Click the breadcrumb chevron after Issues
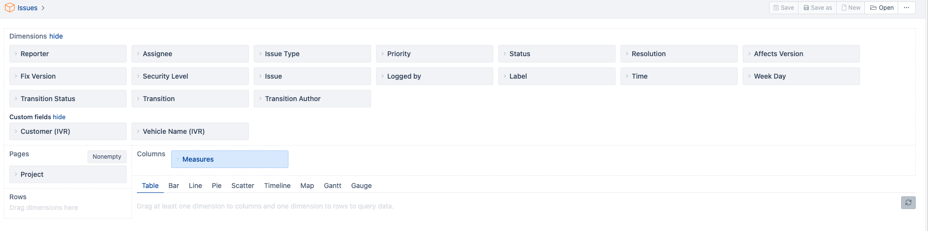Viewport: 928px width, 231px height. (43, 8)
